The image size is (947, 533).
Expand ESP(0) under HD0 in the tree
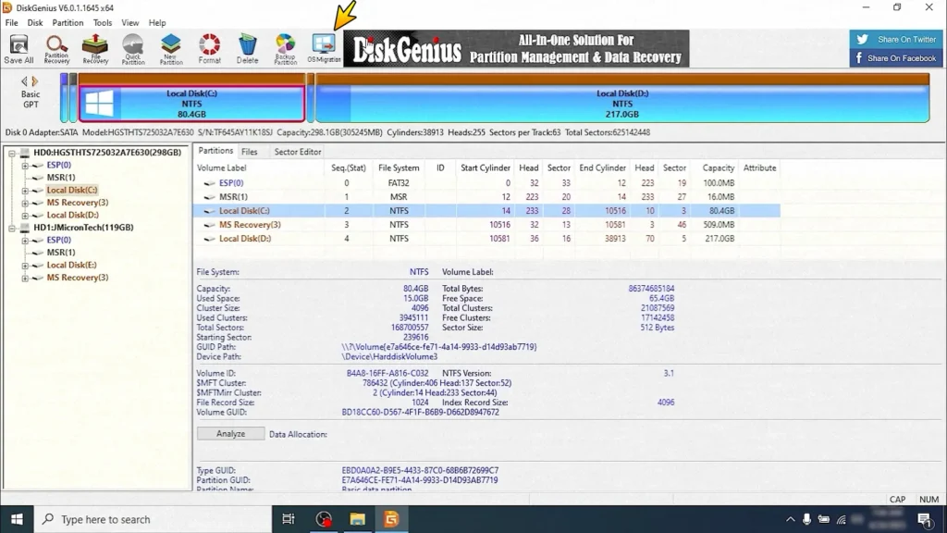pyautogui.click(x=25, y=165)
